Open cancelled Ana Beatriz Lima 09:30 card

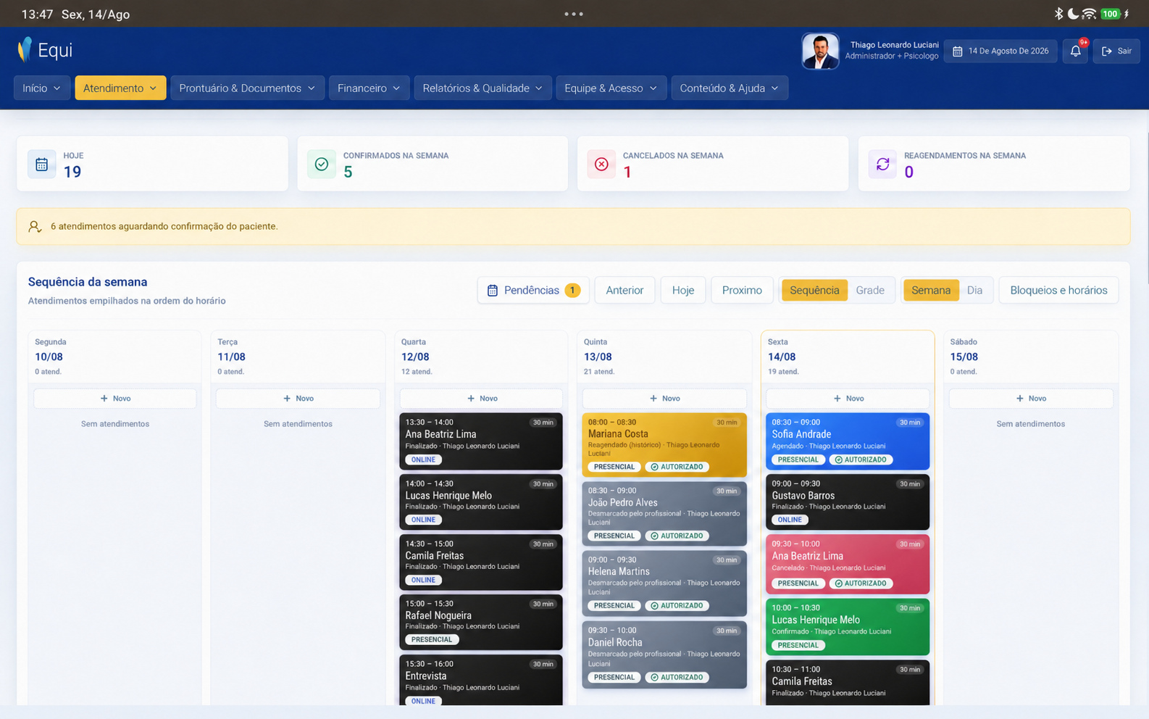(x=848, y=565)
